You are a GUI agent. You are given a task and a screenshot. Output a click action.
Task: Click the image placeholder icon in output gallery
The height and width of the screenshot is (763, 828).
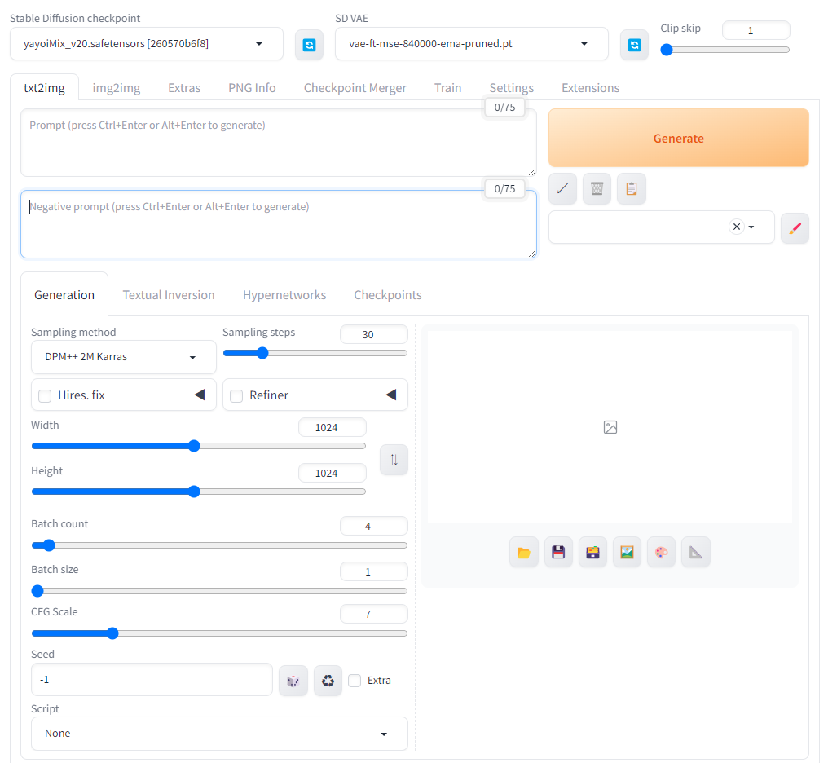point(610,427)
